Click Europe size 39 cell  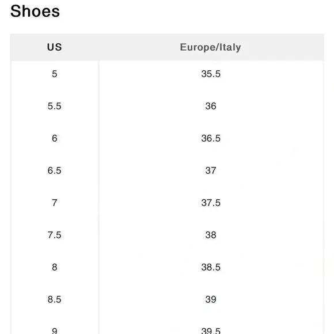coord(211,299)
